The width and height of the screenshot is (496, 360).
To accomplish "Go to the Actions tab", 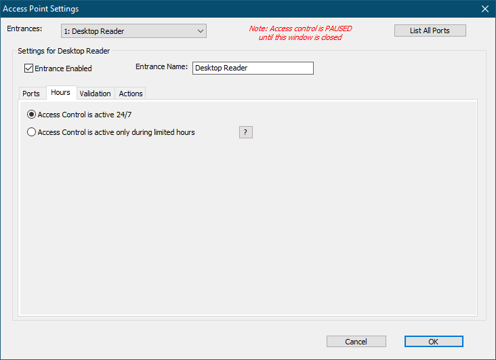I will [131, 94].
